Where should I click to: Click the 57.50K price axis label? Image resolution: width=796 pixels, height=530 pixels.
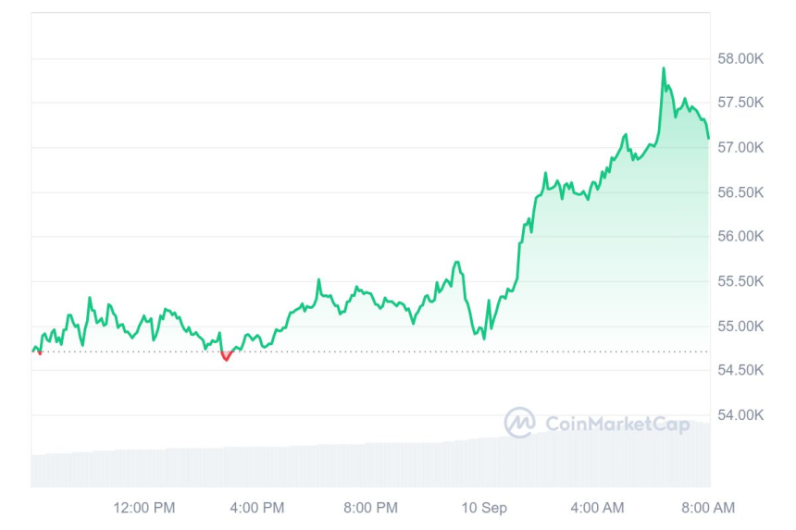(740, 104)
